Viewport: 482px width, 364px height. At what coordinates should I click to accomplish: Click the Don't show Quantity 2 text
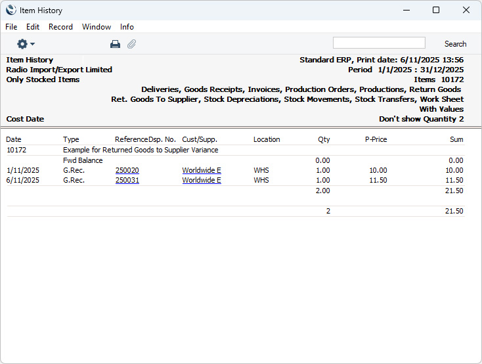click(421, 119)
